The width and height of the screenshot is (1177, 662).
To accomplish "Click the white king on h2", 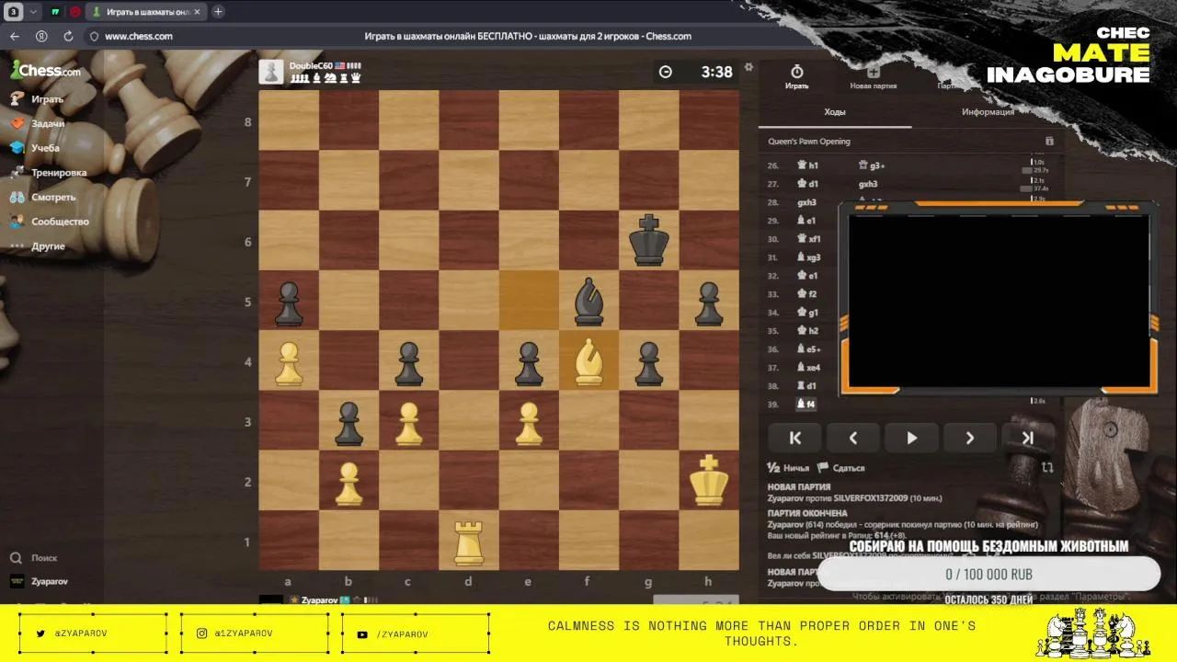I will point(709,480).
